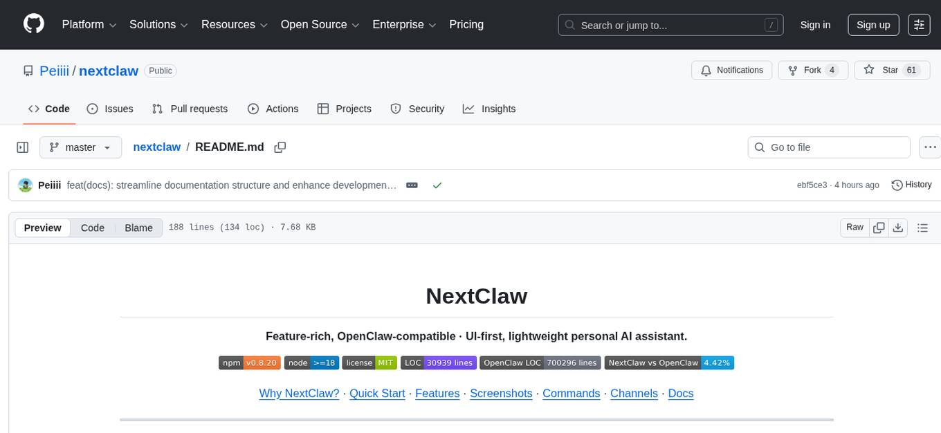Expand the truncated commit message
The width and height of the screenshot is (941, 433).
click(412, 185)
